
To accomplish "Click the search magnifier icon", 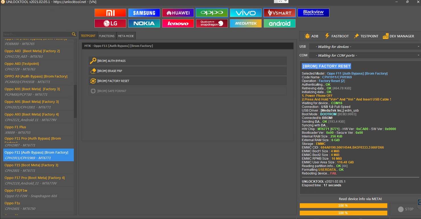I will point(74,34).
